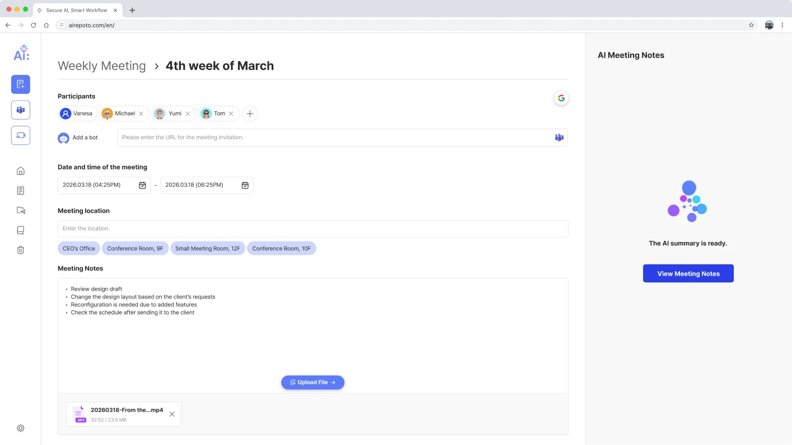Delete the uploaded mp4 file attachment
Image resolution: width=792 pixels, height=445 pixels.
coord(172,414)
